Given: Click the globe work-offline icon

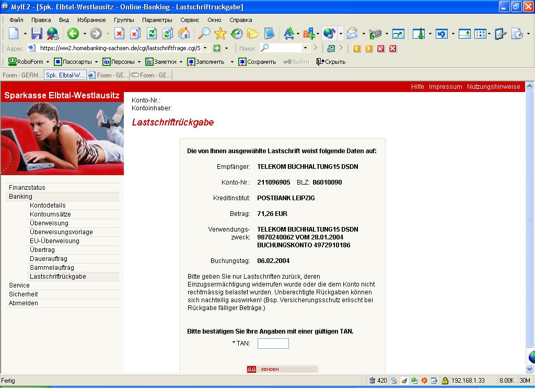Looking at the screenshot, I should click(x=53, y=33).
